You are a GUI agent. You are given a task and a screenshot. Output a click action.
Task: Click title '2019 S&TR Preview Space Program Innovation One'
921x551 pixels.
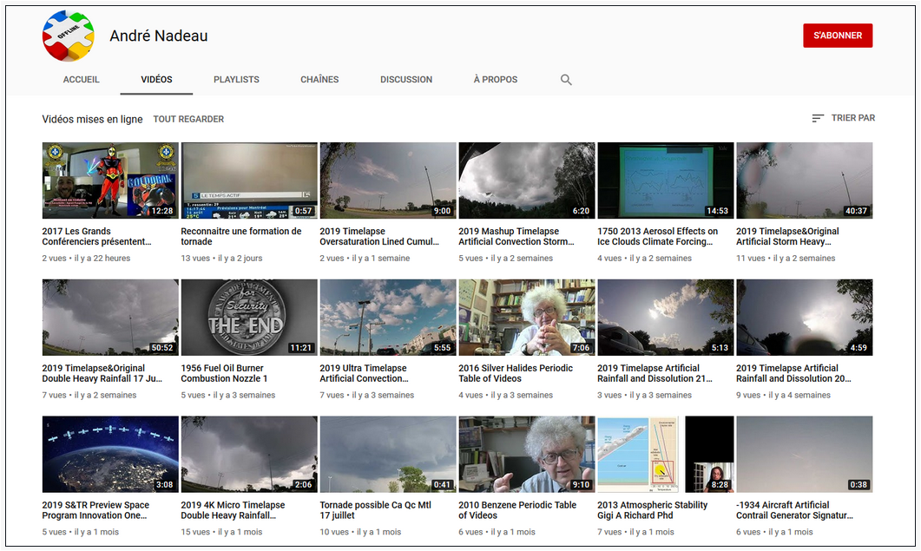(95, 510)
